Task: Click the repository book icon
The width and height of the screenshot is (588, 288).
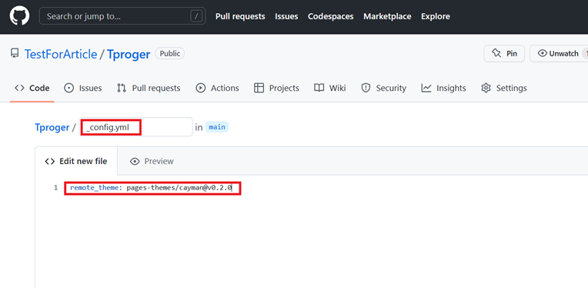Action: [x=15, y=54]
